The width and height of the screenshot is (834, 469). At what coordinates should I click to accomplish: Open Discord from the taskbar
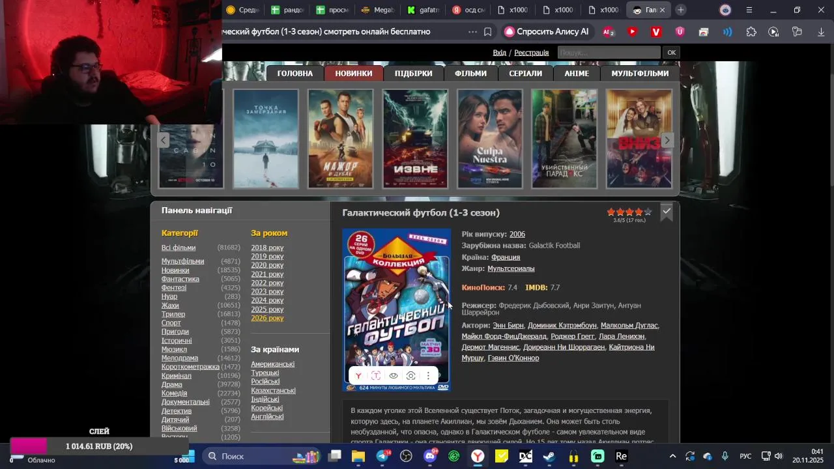click(430, 456)
